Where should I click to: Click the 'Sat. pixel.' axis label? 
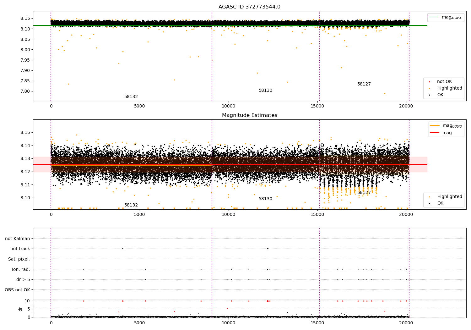(x=19, y=259)
